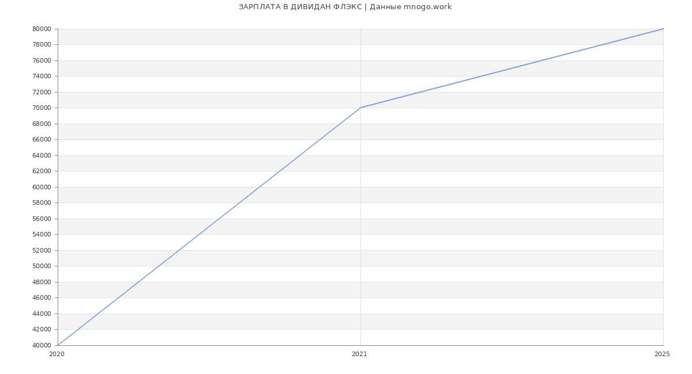Click the 78000 y-axis label
The image size is (692, 374).
coord(42,45)
